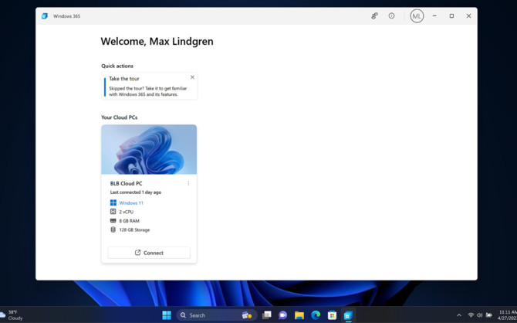Maximize the Windows 365 window
This screenshot has width=517, height=323.
pos(451,16)
